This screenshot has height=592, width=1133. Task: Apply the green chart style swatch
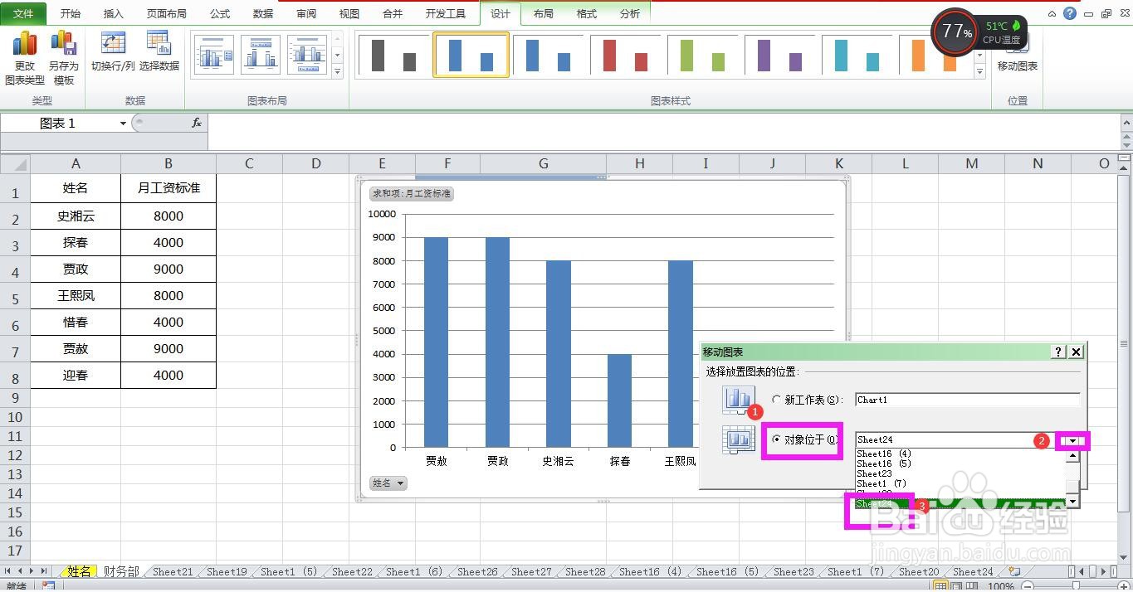click(x=702, y=56)
